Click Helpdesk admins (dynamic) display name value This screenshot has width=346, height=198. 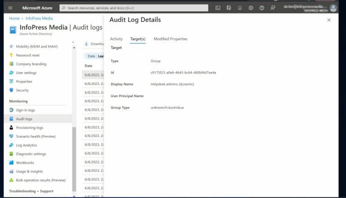tap(173, 84)
